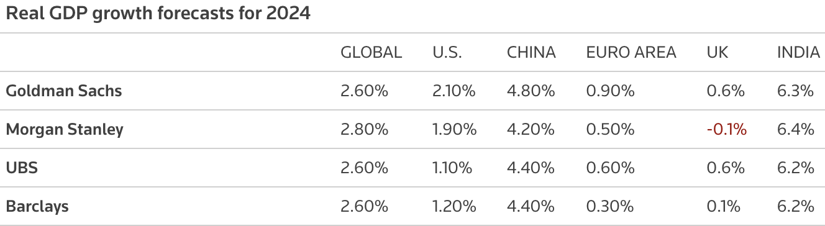The width and height of the screenshot is (825, 226).
Task: Select the CHINA column header
Action: 531,53
